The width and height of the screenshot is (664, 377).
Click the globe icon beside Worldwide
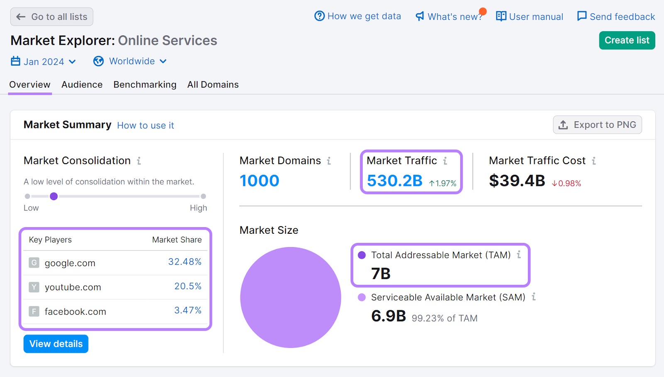pos(98,61)
